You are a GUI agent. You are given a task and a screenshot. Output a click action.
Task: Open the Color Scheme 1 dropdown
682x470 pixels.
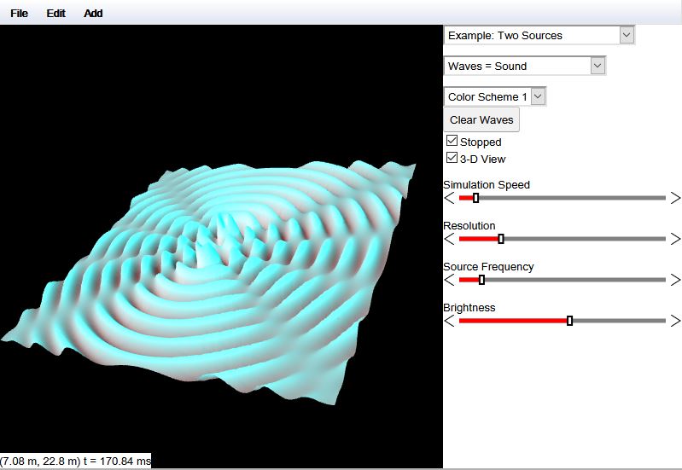coord(494,96)
